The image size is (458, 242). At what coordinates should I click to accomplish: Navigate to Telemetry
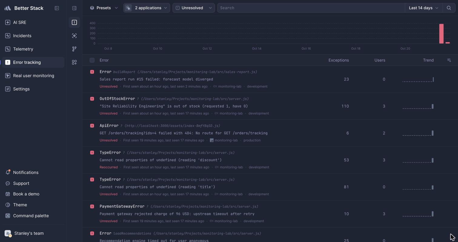pyautogui.click(x=33, y=49)
